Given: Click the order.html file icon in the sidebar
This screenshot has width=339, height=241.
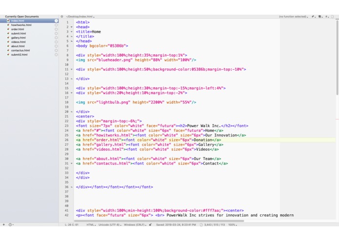Looking at the screenshot, I should [8, 29].
